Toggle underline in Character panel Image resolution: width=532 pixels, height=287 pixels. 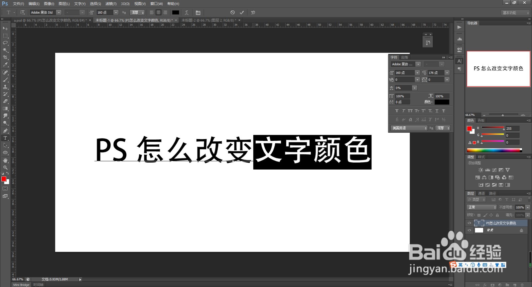[x=437, y=111]
